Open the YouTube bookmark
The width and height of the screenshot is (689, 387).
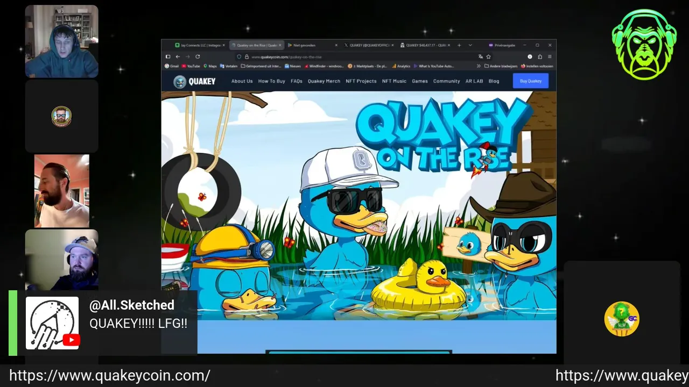coord(191,66)
